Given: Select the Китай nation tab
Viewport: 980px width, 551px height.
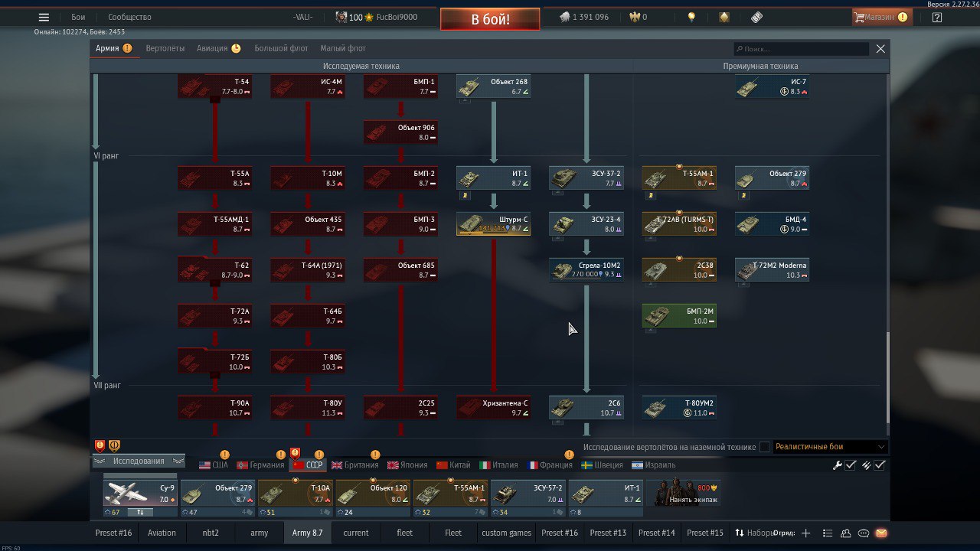Looking at the screenshot, I should point(453,465).
